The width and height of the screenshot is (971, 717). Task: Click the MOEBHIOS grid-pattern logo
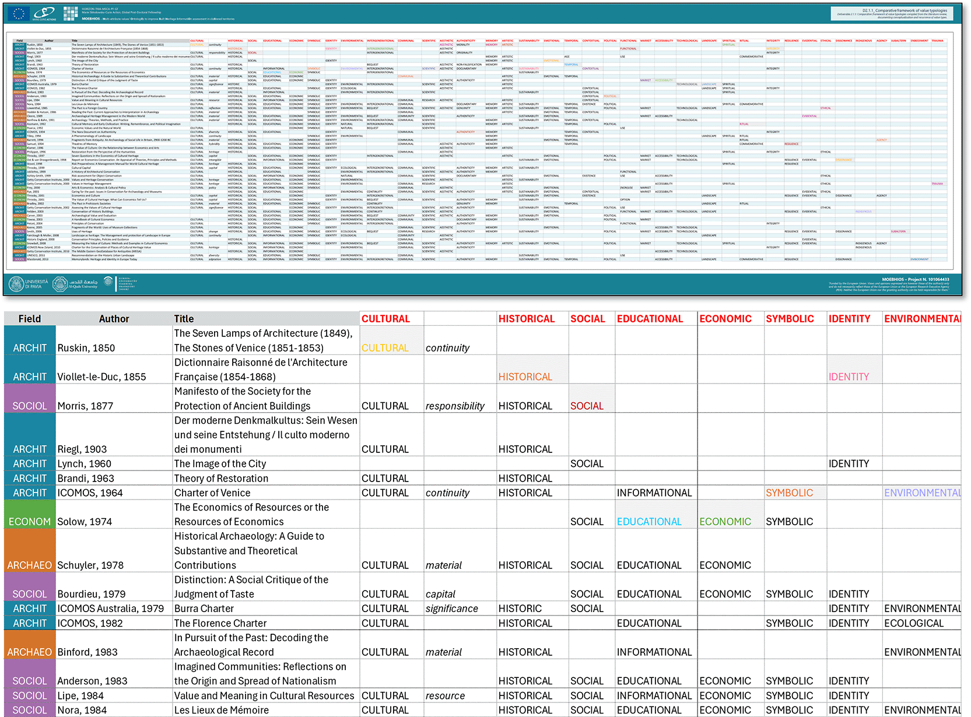pos(70,14)
